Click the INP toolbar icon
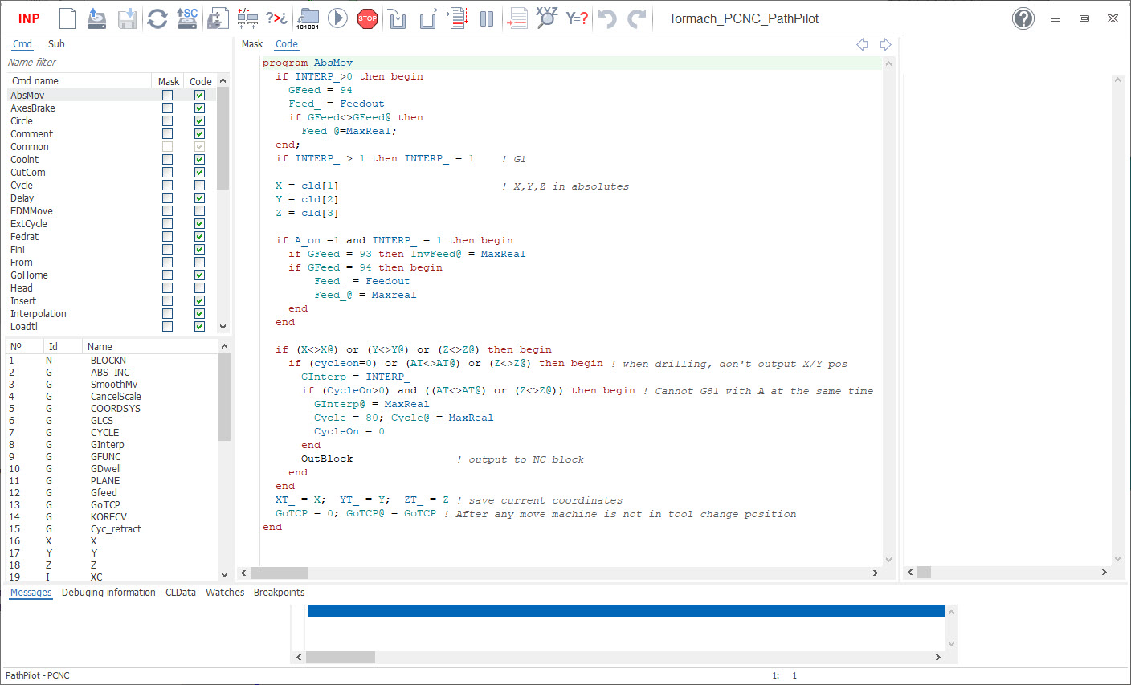Screen dimensions: 1131x685 29,18
